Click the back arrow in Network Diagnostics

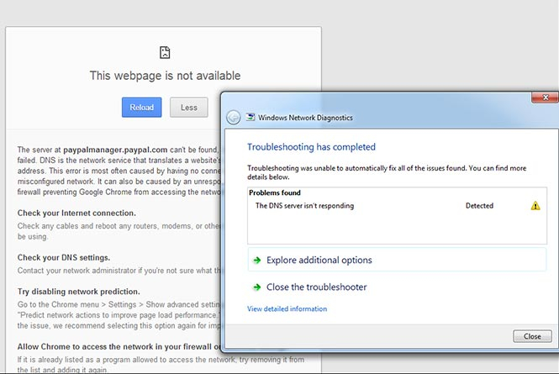tap(234, 118)
